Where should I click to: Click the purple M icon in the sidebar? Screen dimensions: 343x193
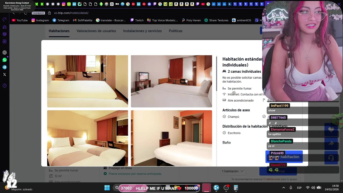pos(5,41)
